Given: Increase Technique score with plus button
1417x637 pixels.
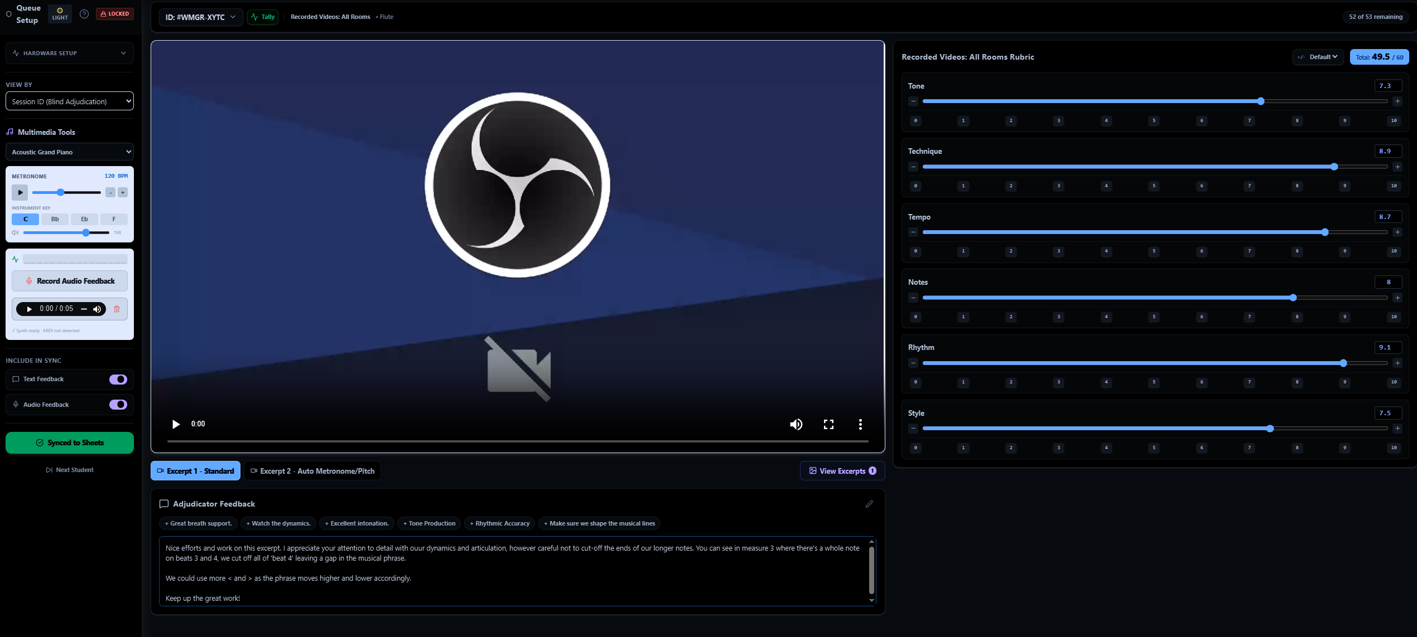Looking at the screenshot, I should click(x=1397, y=167).
